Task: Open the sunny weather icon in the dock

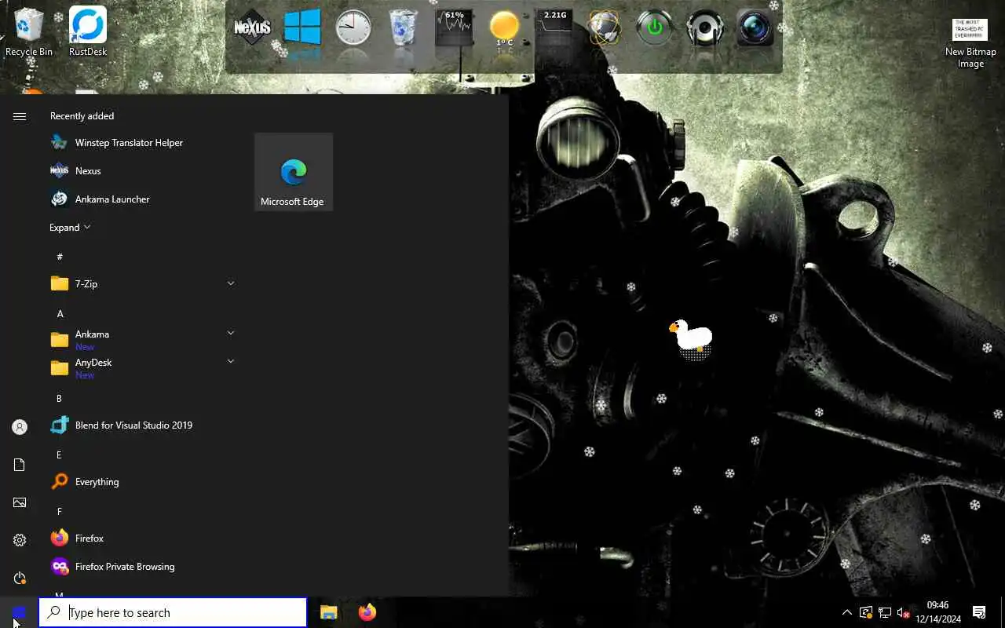Action: [x=504, y=28]
